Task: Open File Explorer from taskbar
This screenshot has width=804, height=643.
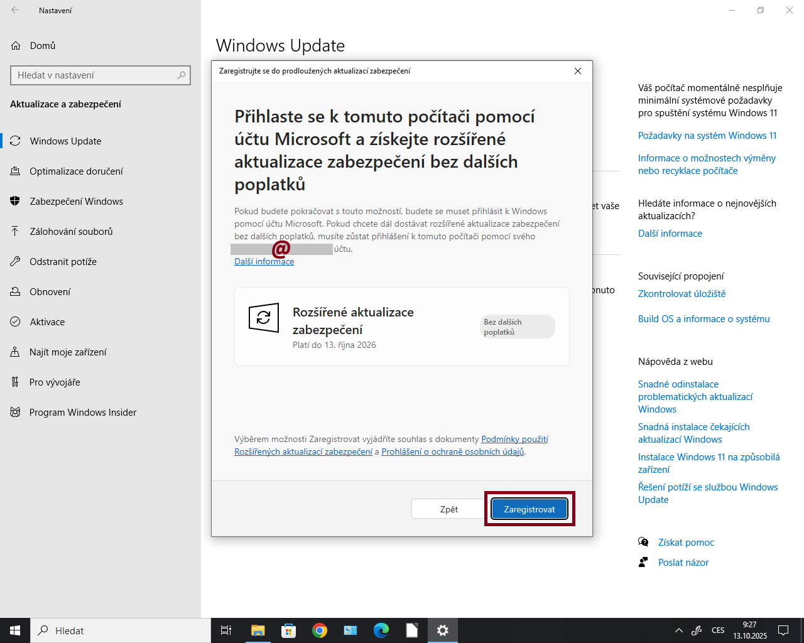Action: point(258,630)
